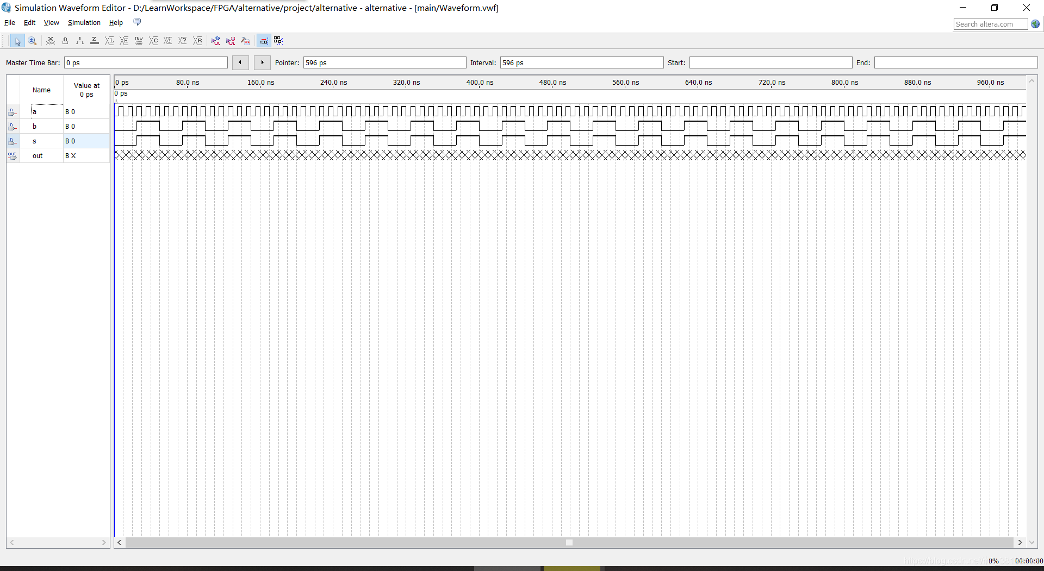Open the Simulation menu
Image resolution: width=1044 pixels, height=571 pixels.
click(x=84, y=23)
